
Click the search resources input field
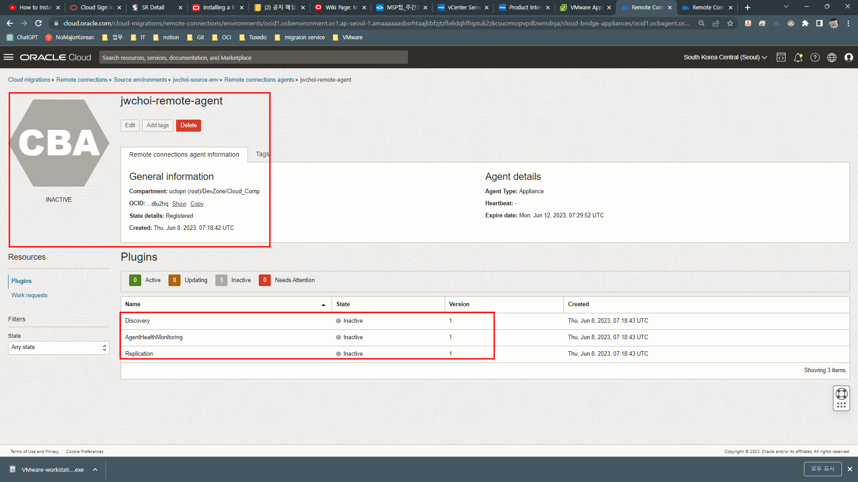(253, 58)
